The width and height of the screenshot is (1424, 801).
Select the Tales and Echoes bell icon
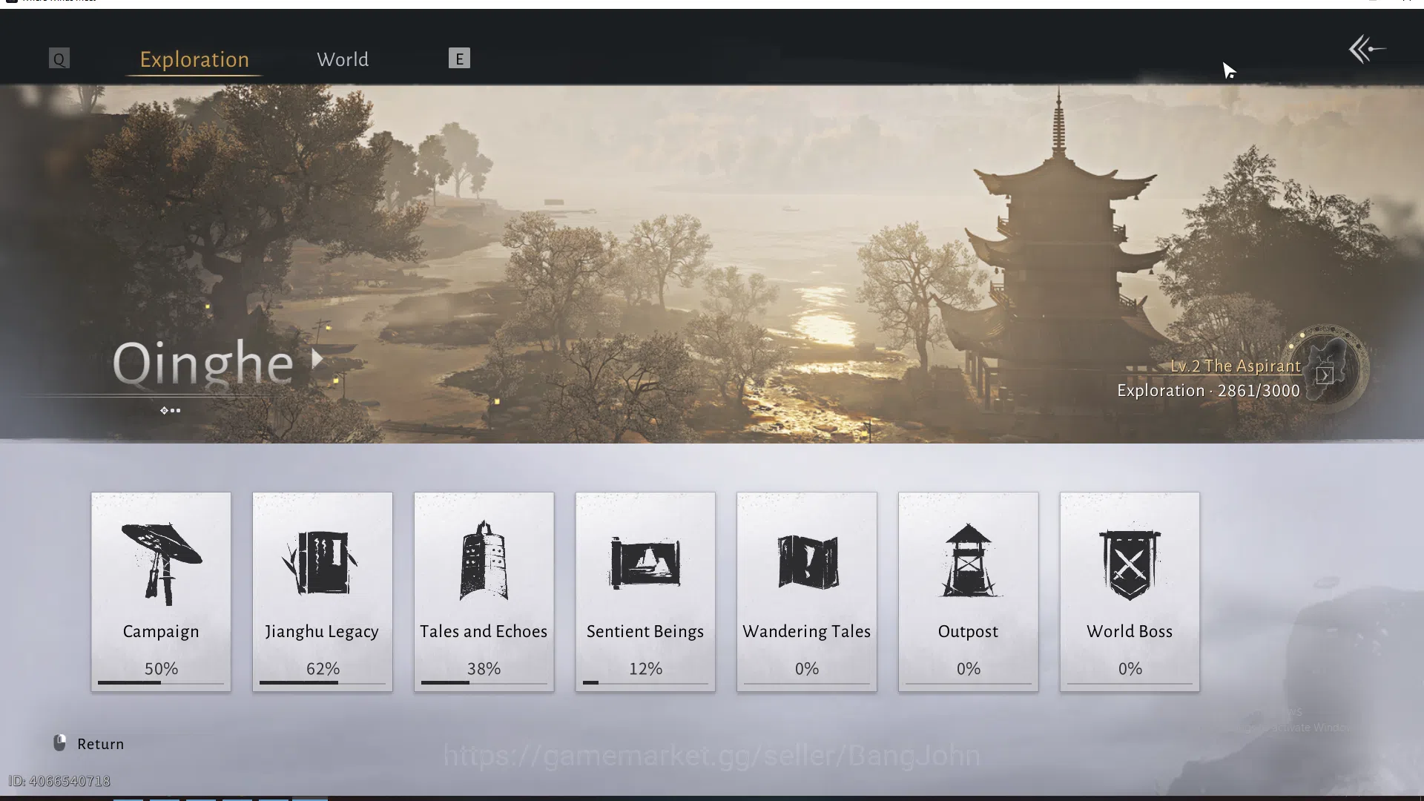click(484, 560)
